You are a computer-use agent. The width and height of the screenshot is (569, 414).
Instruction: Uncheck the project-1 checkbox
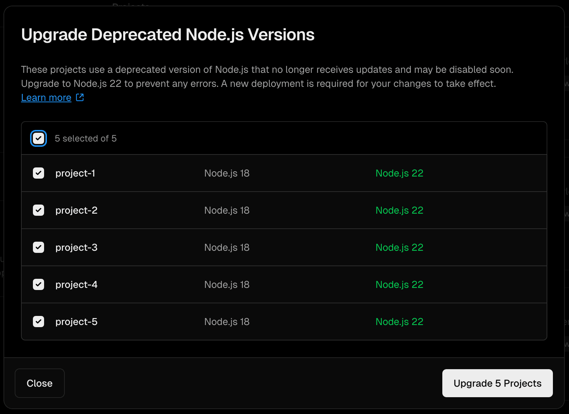point(38,173)
